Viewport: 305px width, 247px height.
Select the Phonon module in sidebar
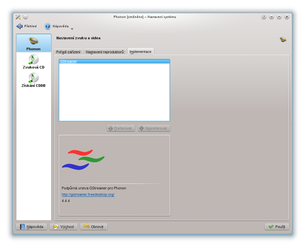click(x=34, y=43)
